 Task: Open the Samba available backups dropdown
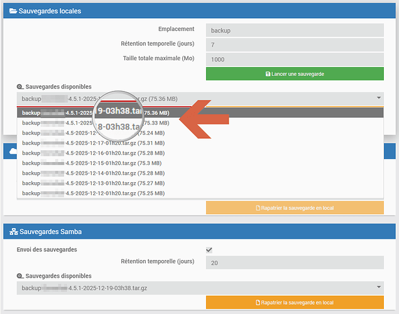pos(200,288)
